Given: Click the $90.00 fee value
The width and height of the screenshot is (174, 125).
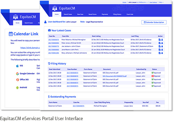Looking at the screenshot, I should (x=158, y=106).
